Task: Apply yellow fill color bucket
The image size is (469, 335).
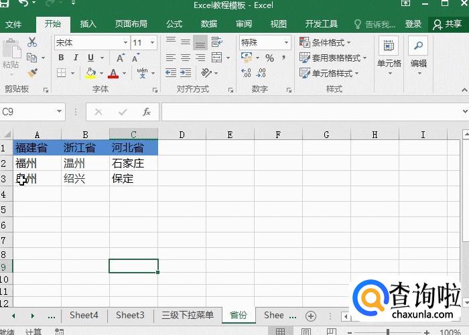Action: 90,73
